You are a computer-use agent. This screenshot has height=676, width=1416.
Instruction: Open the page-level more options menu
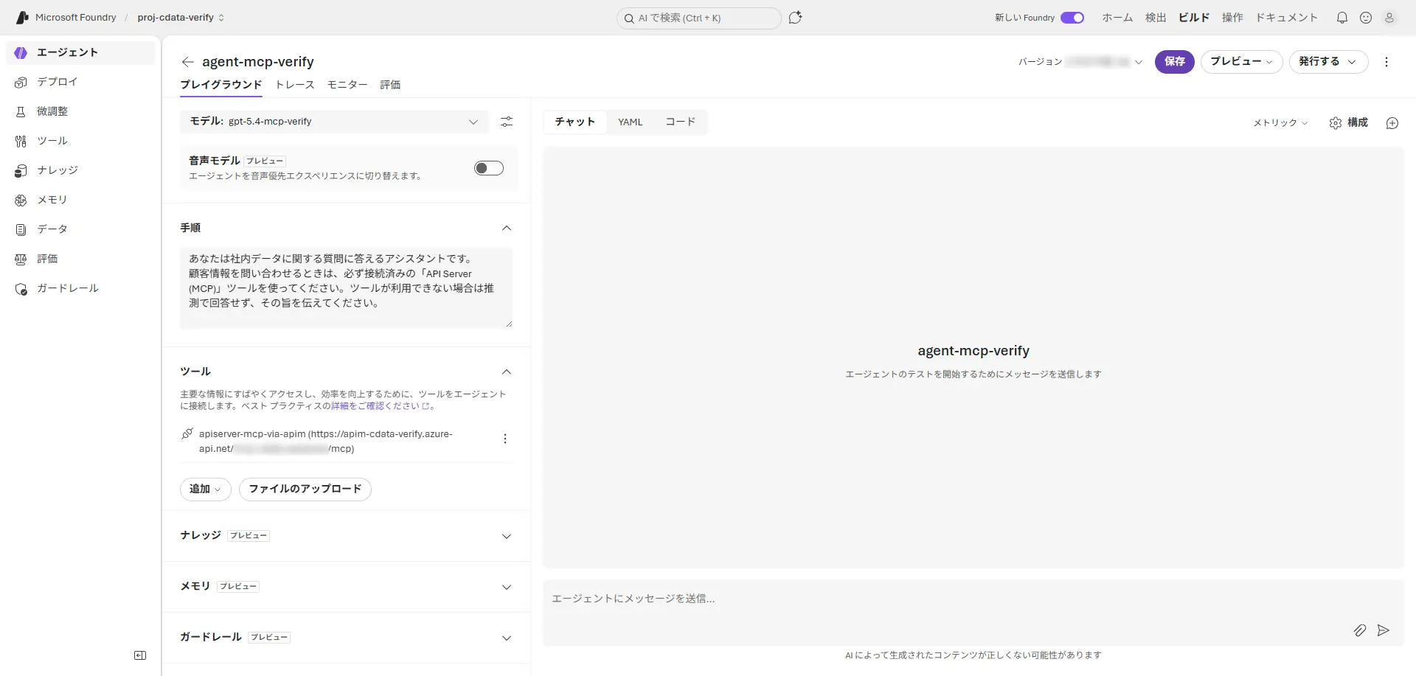click(1386, 62)
